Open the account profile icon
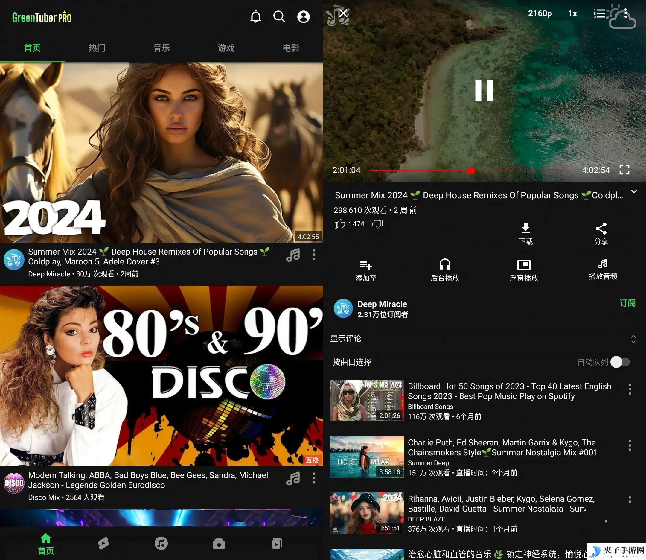Image resolution: width=646 pixels, height=560 pixels. click(303, 16)
